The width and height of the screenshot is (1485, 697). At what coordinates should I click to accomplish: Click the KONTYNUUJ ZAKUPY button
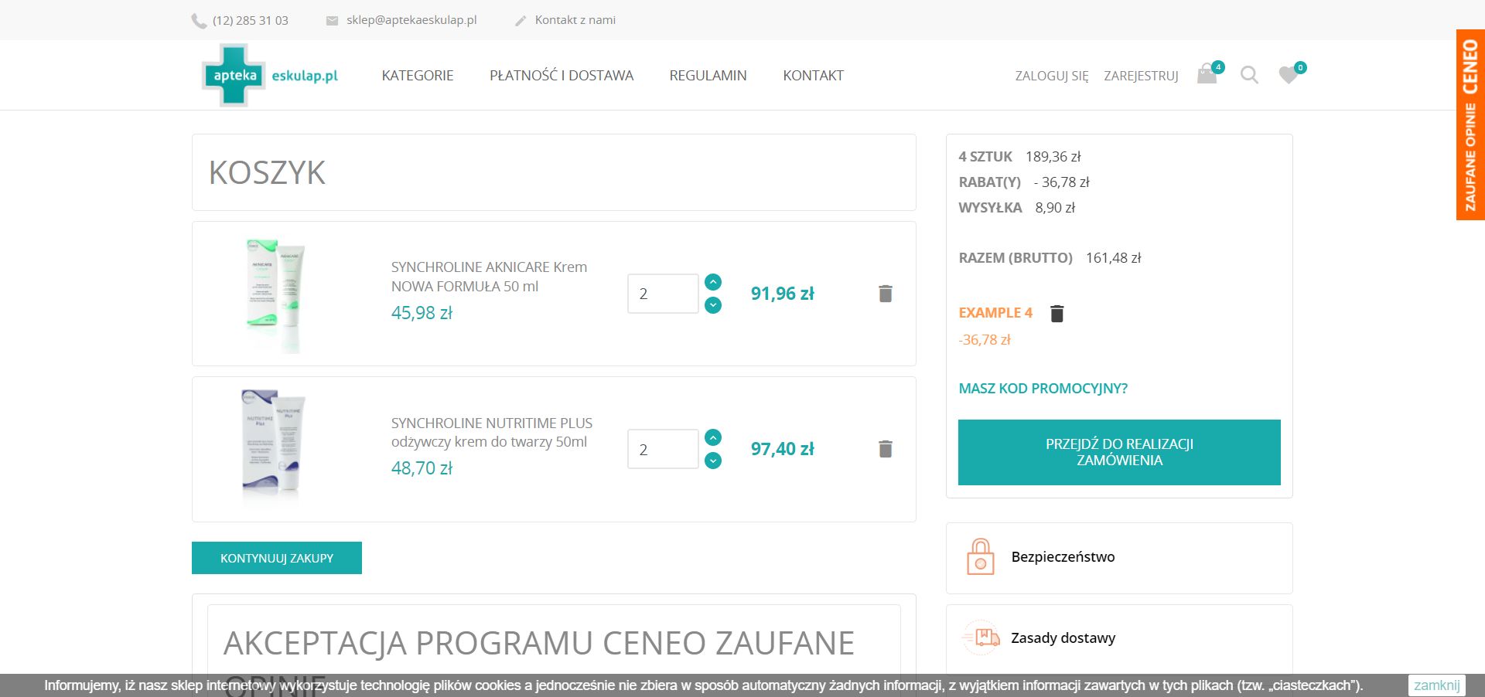(277, 558)
